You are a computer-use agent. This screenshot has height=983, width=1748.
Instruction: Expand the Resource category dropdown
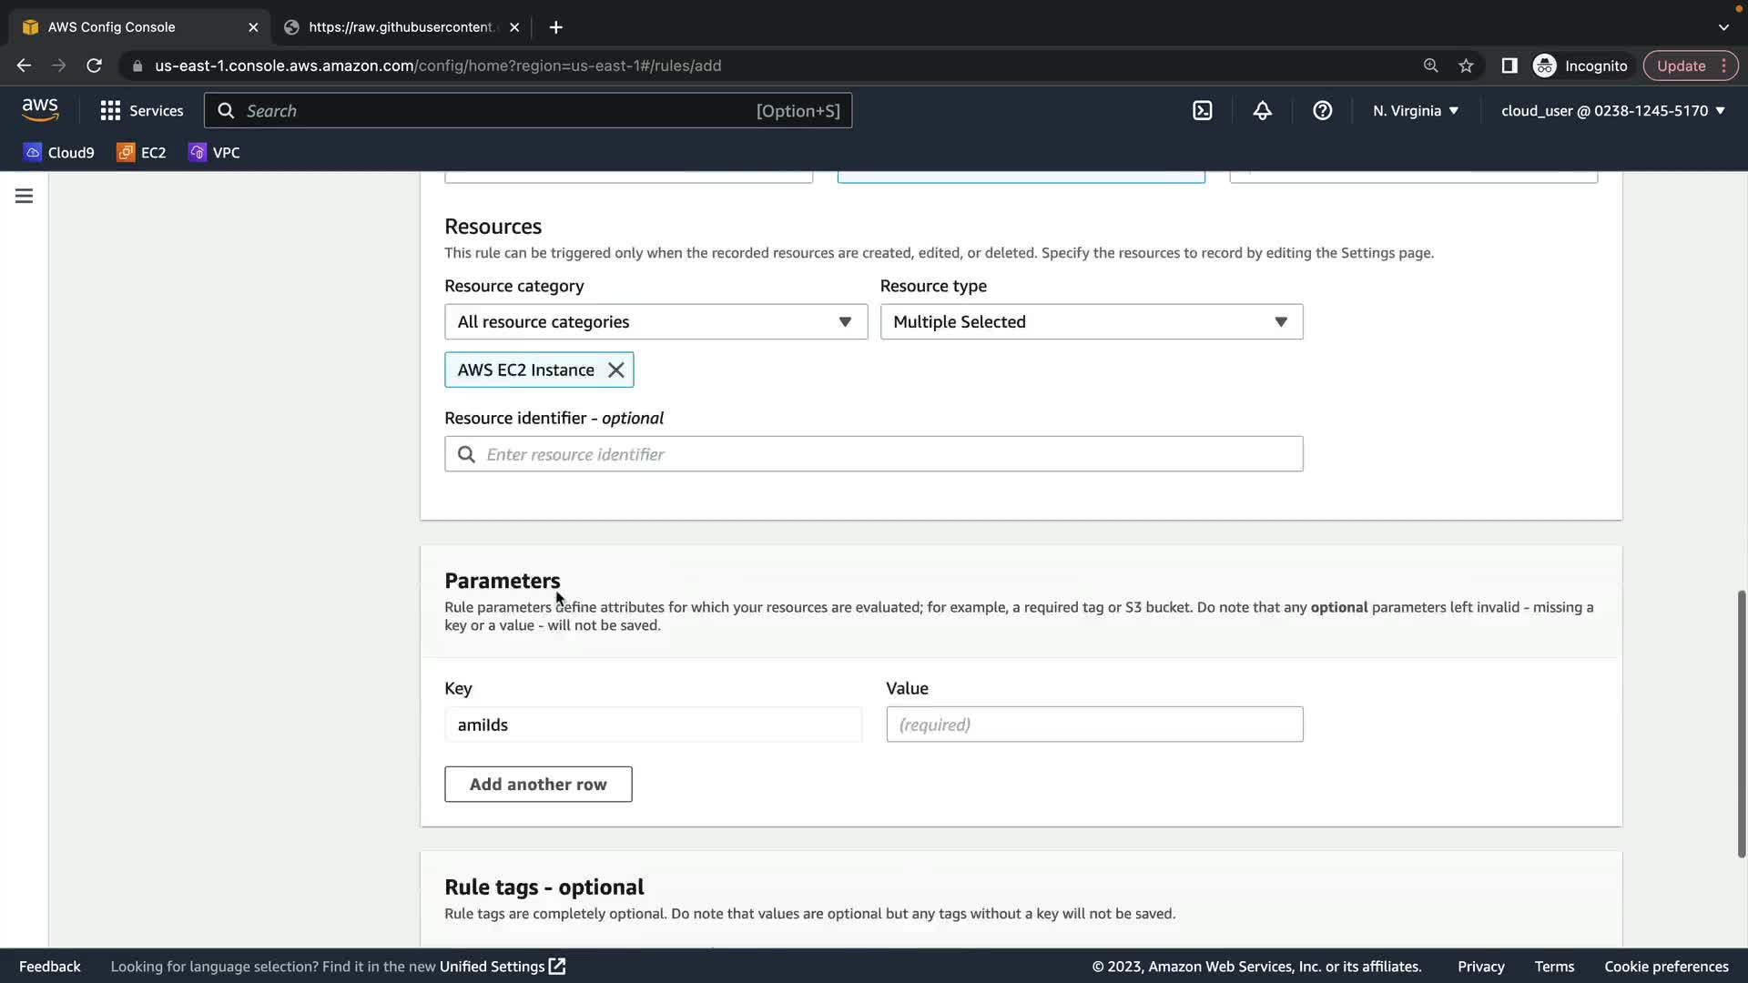click(x=655, y=322)
